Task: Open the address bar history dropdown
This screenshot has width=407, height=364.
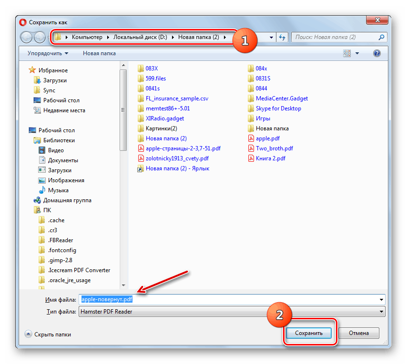Action: tap(271, 37)
